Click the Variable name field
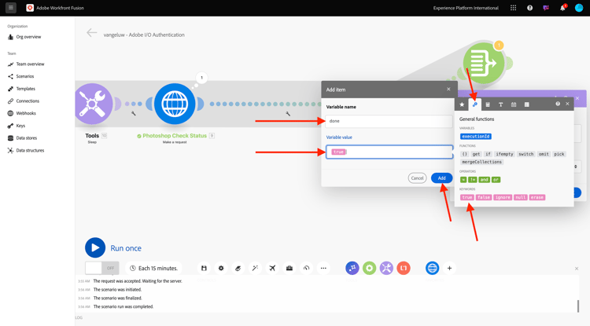The height and width of the screenshot is (326, 590). [x=389, y=121]
